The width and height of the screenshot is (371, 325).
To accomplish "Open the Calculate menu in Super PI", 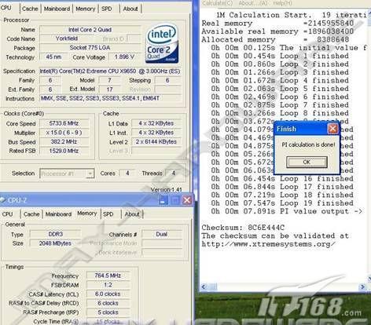I will (x=218, y=3).
